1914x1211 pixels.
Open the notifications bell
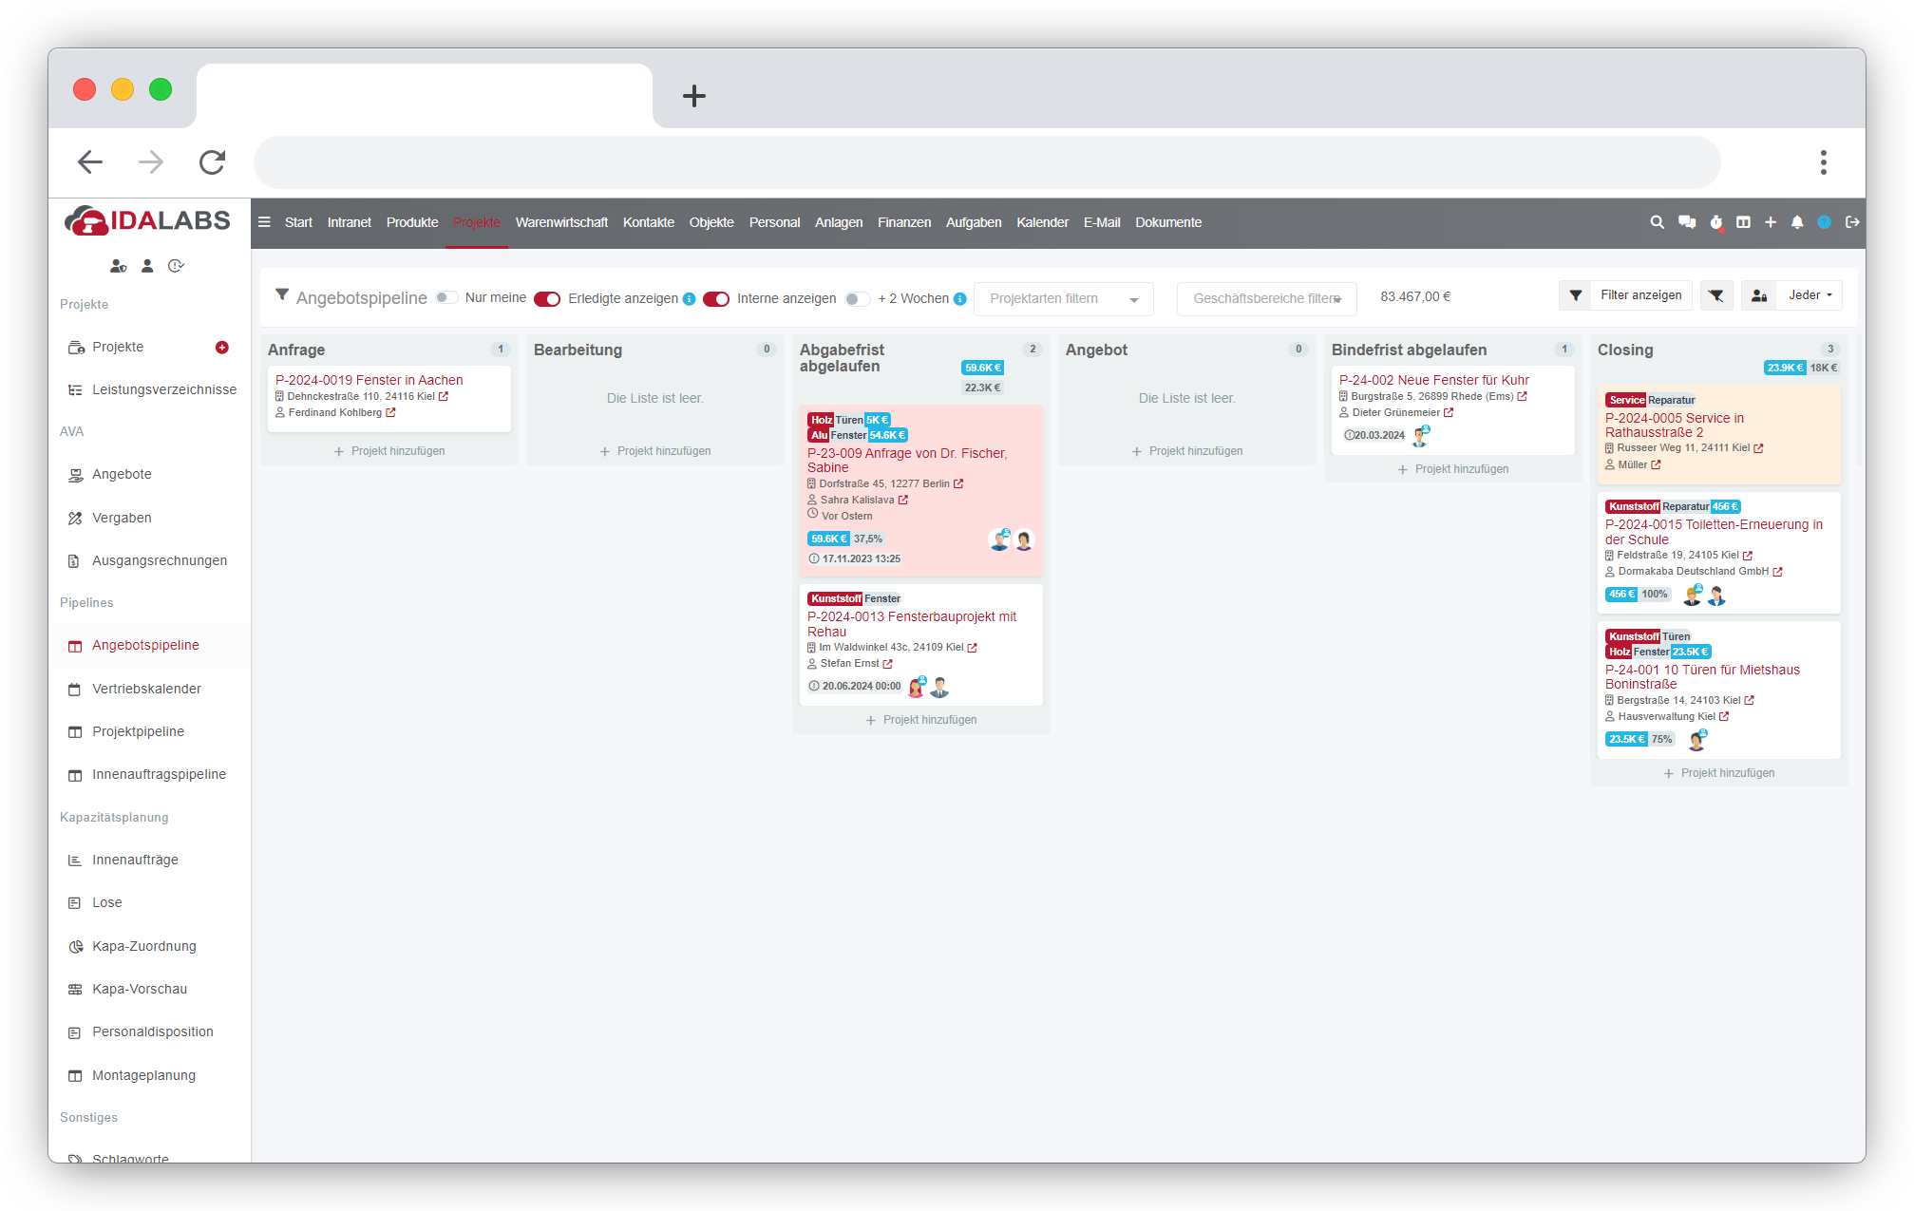click(x=1796, y=222)
